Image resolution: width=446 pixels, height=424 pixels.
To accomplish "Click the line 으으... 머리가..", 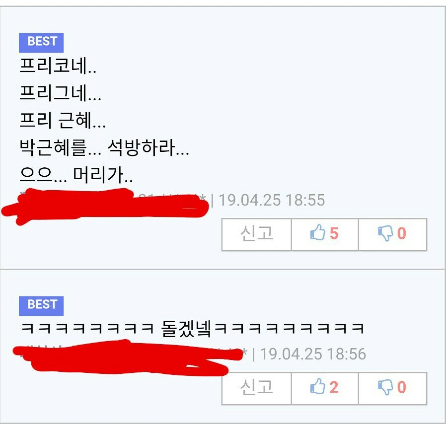I will pyautogui.click(x=76, y=175).
